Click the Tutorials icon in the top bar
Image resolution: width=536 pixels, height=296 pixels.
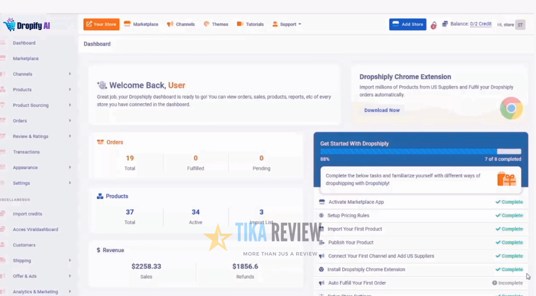(x=240, y=24)
